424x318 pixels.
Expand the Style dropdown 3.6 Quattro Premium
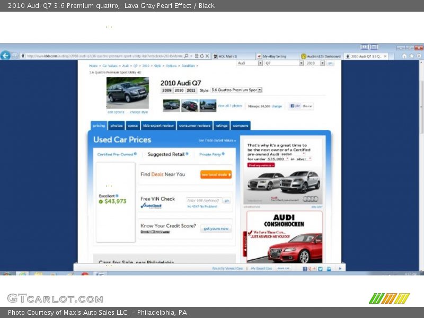[236, 90]
